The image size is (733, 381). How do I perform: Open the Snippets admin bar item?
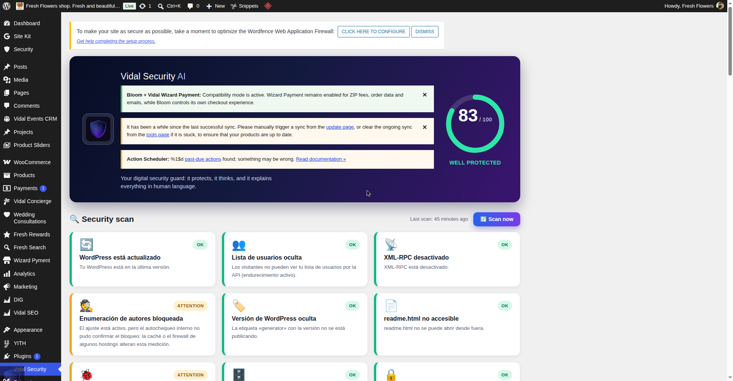pyautogui.click(x=244, y=6)
